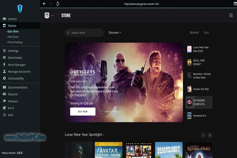Expand the Discover dropdown
Viewport: 237px width, 158px height.
[x=115, y=33]
